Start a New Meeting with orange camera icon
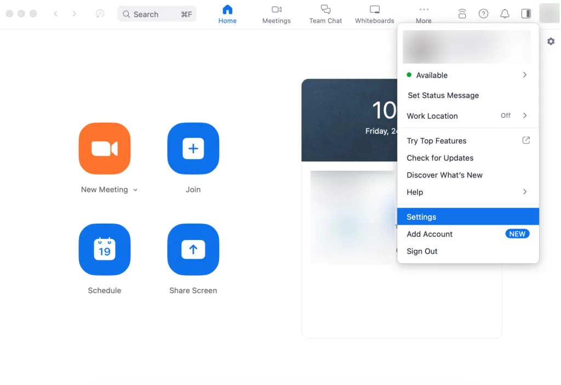 tap(105, 148)
